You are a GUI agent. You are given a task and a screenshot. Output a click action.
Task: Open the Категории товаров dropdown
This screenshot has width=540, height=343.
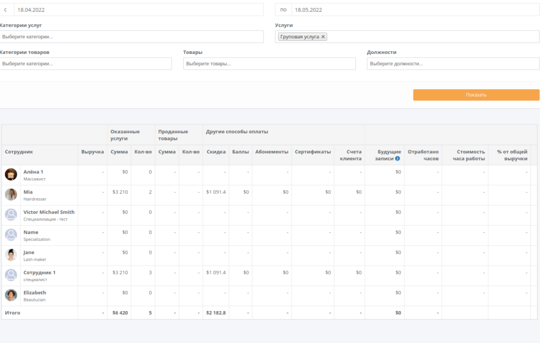[86, 64]
